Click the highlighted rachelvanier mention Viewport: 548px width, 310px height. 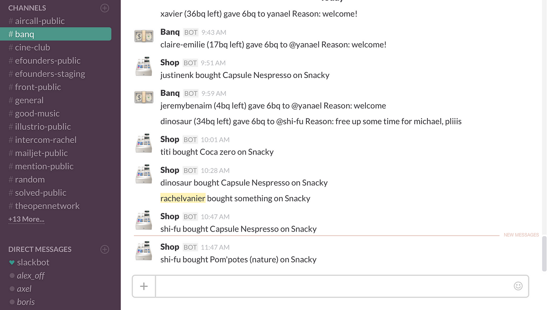click(183, 198)
